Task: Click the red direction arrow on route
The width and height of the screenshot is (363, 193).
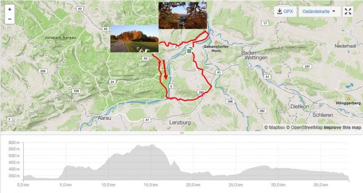Action: pyautogui.click(x=165, y=69)
